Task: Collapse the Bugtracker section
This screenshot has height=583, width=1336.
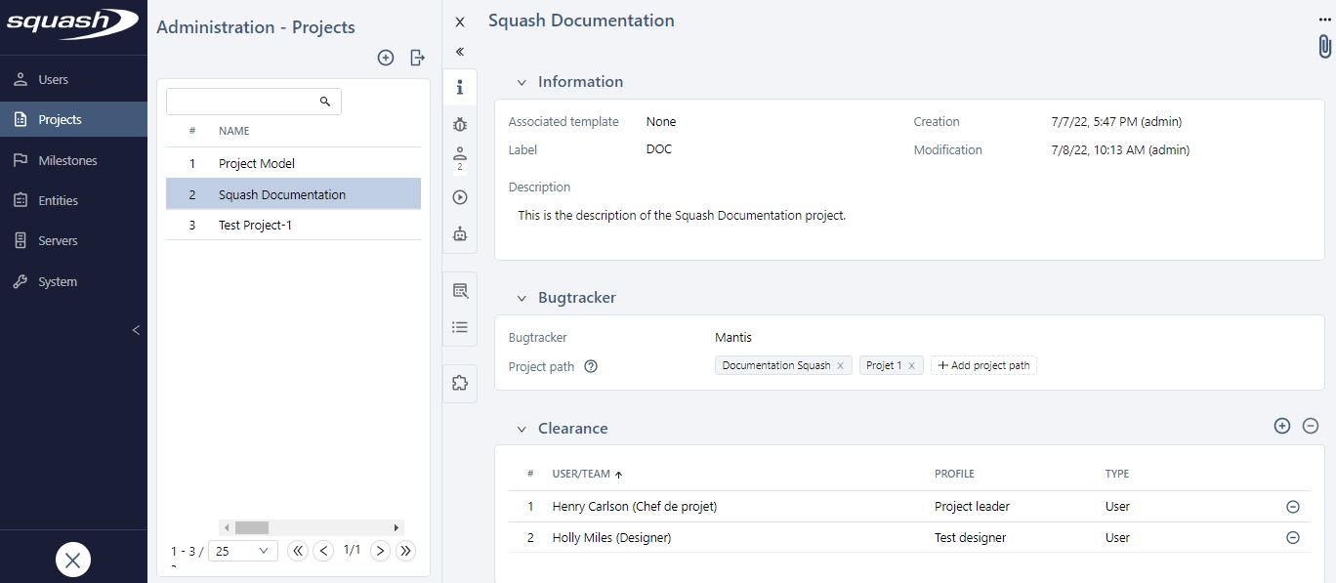Action: click(x=522, y=298)
